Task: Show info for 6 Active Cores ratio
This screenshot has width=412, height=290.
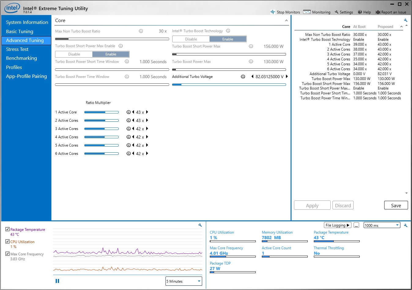Action: click(128, 154)
